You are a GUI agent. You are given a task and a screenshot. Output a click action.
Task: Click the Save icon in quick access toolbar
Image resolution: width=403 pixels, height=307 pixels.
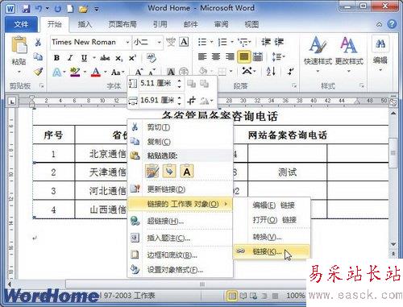click(26, 9)
